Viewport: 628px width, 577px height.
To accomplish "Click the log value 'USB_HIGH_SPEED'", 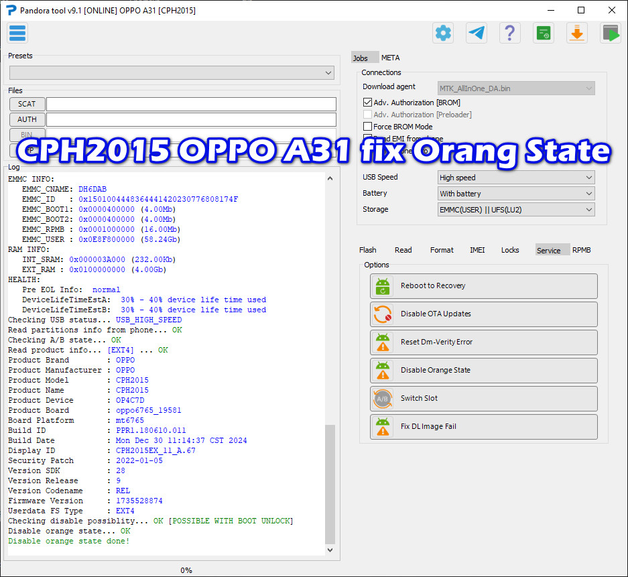I will 149,320.
